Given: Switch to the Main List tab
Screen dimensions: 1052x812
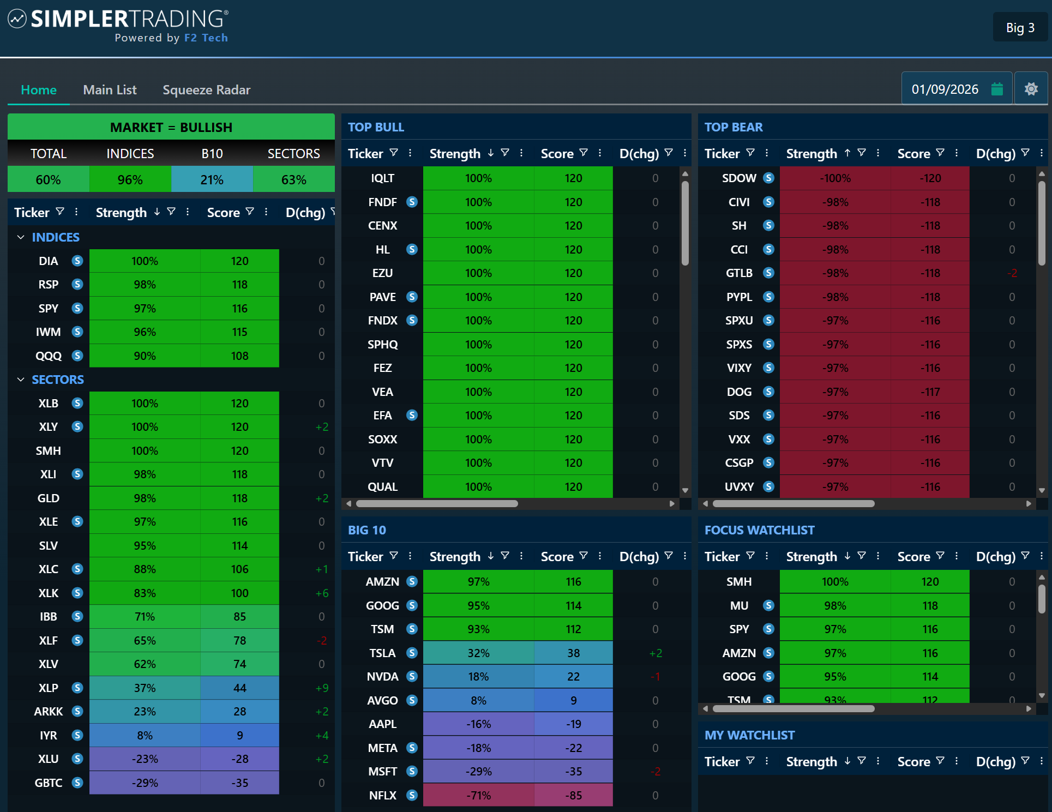Looking at the screenshot, I should (110, 90).
